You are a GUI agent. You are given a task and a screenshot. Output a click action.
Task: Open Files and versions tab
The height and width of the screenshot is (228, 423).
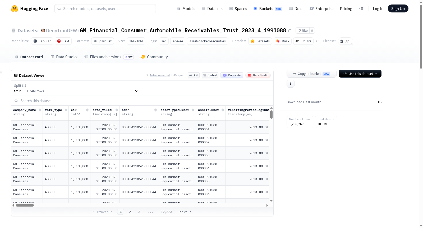point(109,57)
